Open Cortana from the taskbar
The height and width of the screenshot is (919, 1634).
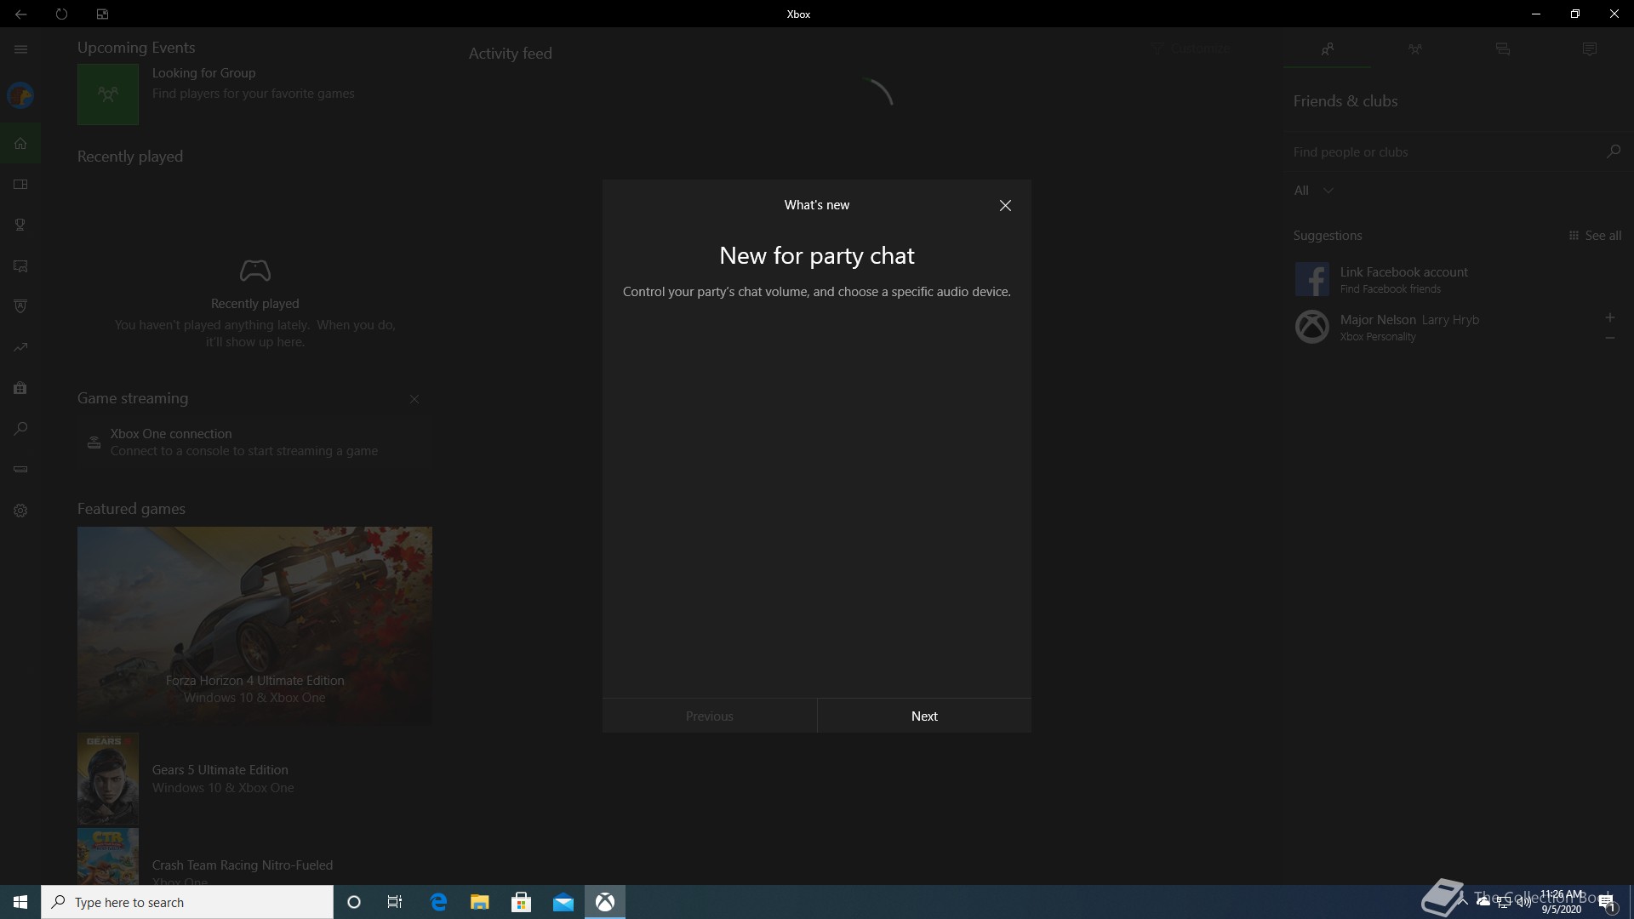[x=354, y=902]
